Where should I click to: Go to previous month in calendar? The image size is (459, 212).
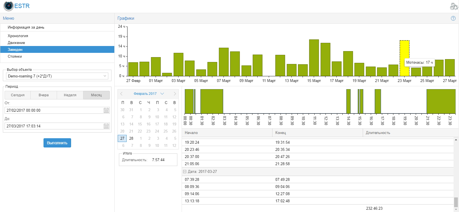121,94
